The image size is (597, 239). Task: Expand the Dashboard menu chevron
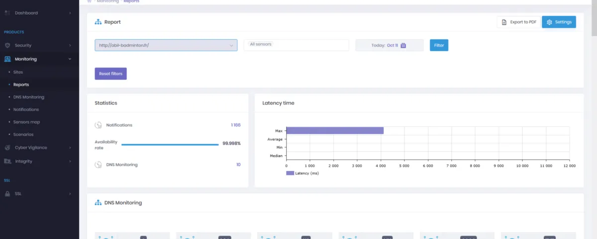(70, 12)
